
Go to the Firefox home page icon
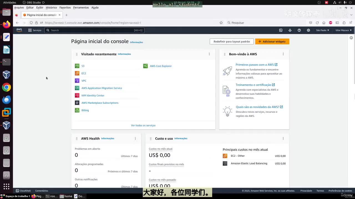pos(324,23)
